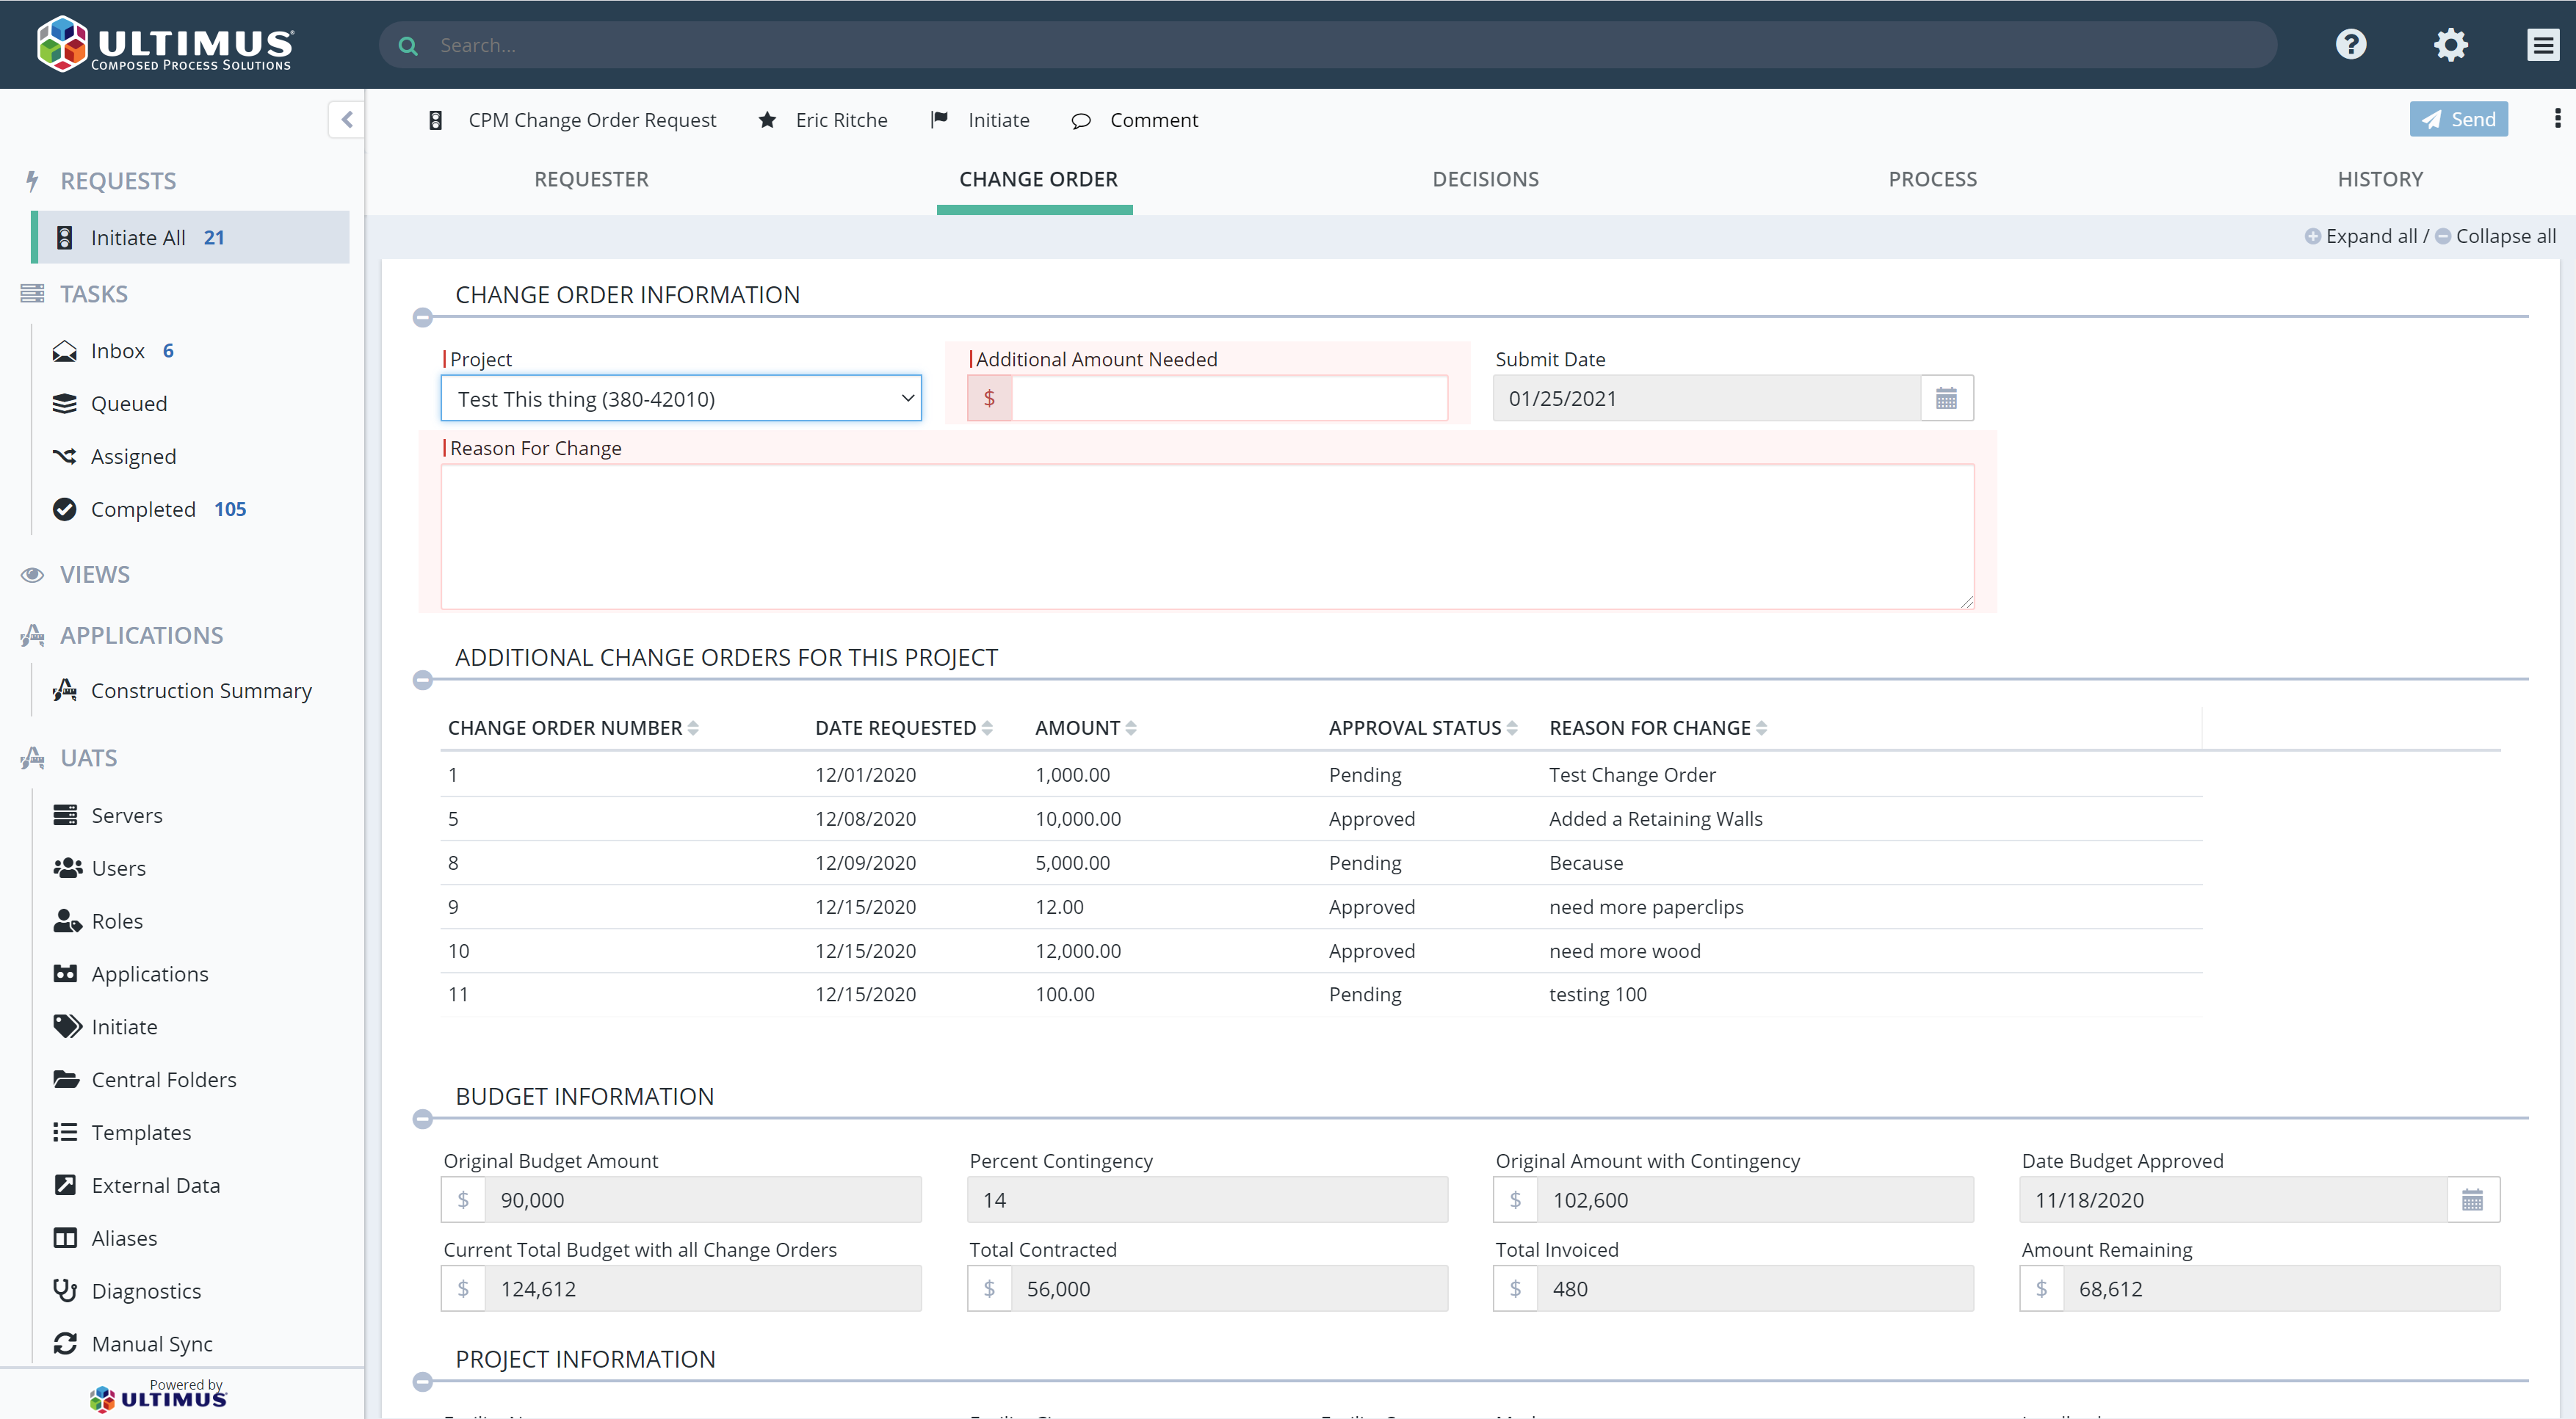The image size is (2576, 1419).
Task: Open the Submit Date calendar picker
Action: pyautogui.click(x=1946, y=399)
